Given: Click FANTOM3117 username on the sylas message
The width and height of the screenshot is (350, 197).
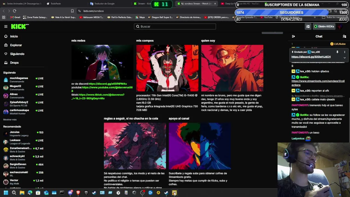Looking at the screenshot, I should [300, 105].
